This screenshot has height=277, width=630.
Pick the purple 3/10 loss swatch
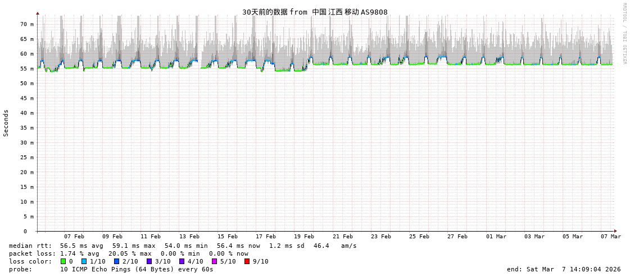coord(149,261)
